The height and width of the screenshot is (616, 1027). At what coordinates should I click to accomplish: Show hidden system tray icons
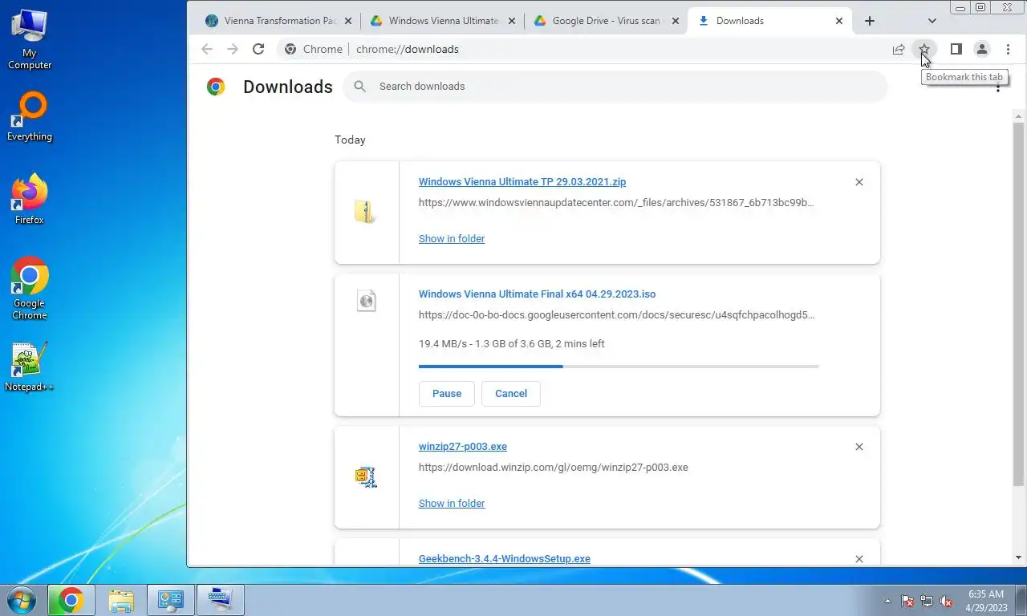click(887, 601)
